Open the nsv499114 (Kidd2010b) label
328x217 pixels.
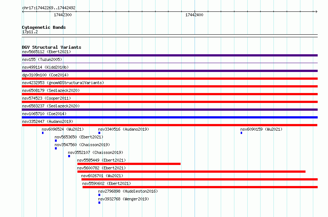(x=45, y=67)
